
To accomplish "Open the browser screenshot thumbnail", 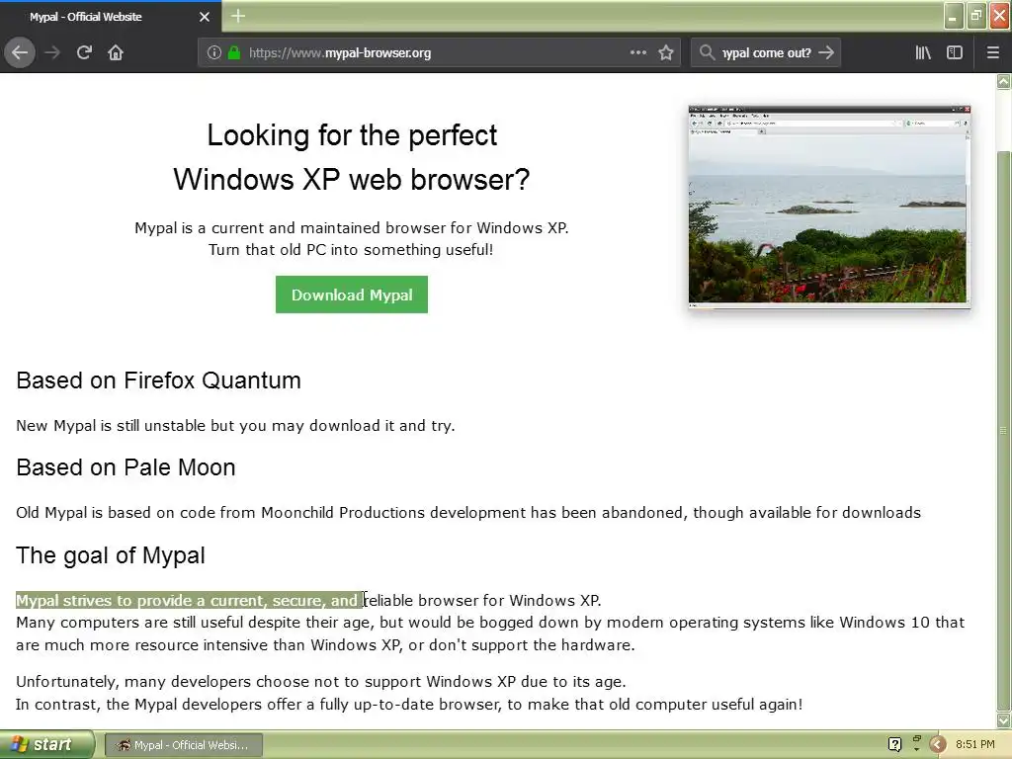I will (829, 207).
